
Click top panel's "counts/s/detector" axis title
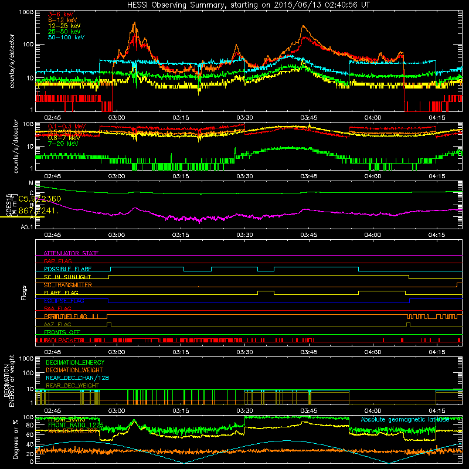pyautogui.click(x=12, y=61)
